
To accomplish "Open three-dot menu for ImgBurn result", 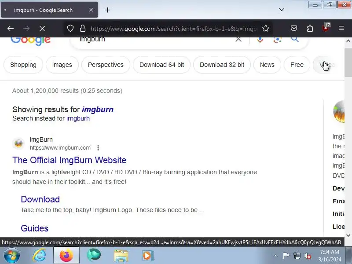I will point(98,148).
